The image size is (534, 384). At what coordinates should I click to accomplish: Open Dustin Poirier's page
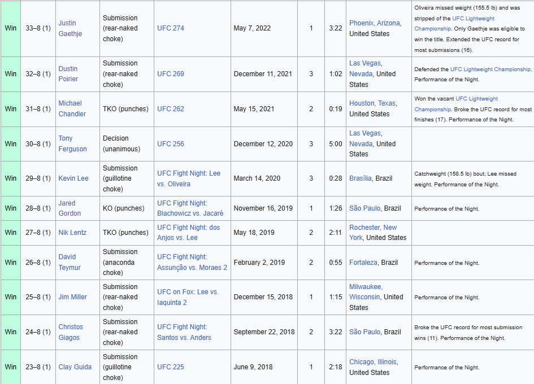coord(68,74)
